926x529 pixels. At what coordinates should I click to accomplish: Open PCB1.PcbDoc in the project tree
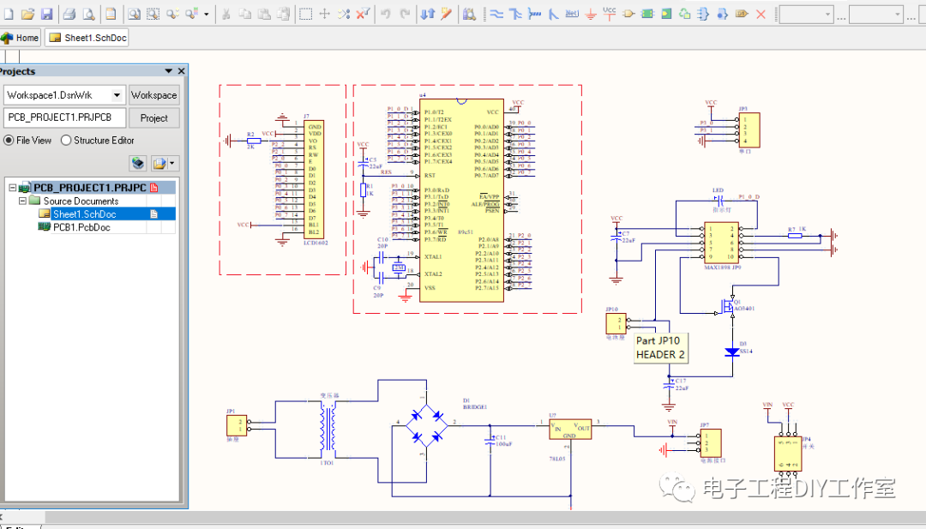[x=81, y=227]
